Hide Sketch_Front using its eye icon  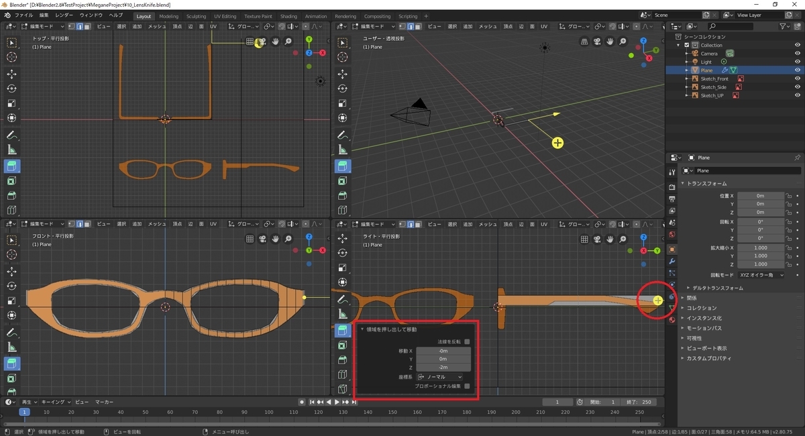[x=798, y=78]
